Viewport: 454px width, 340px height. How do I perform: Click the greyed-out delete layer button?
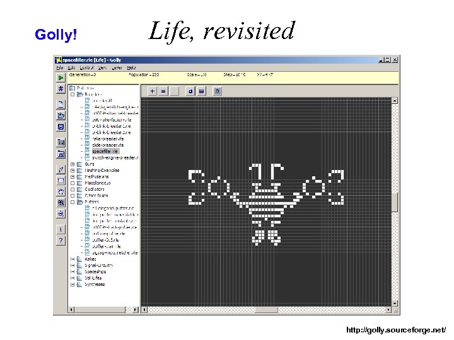point(174,91)
